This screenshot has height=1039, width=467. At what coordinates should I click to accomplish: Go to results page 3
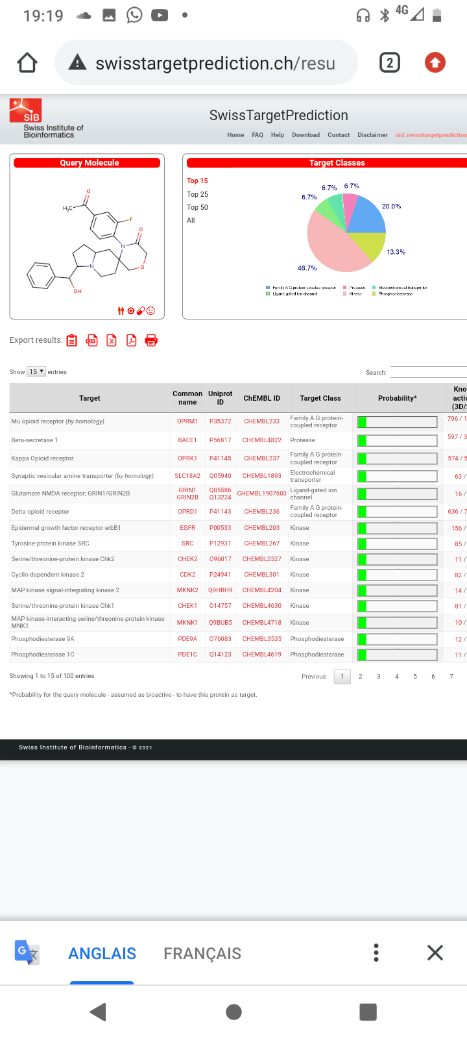pyautogui.click(x=378, y=677)
